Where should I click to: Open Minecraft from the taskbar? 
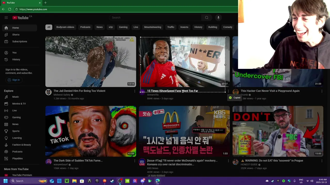point(67,181)
